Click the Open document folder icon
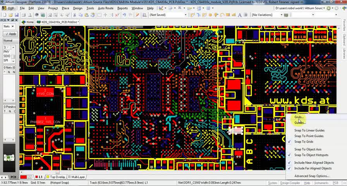 [x=11, y=15]
